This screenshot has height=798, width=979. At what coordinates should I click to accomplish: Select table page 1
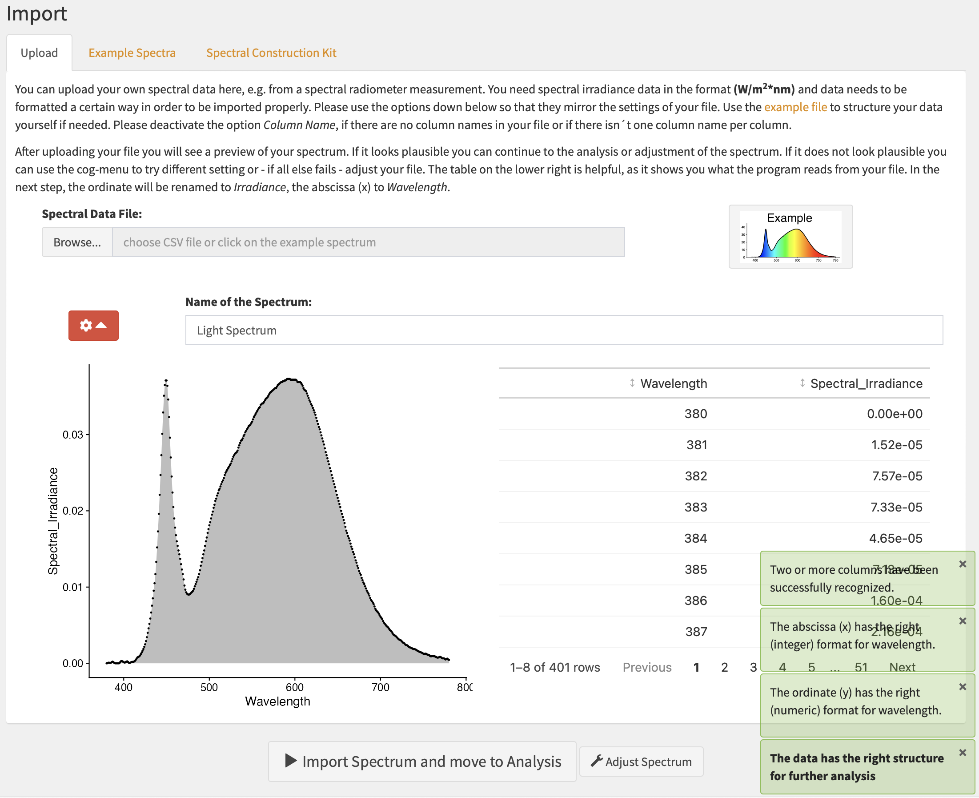696,667
